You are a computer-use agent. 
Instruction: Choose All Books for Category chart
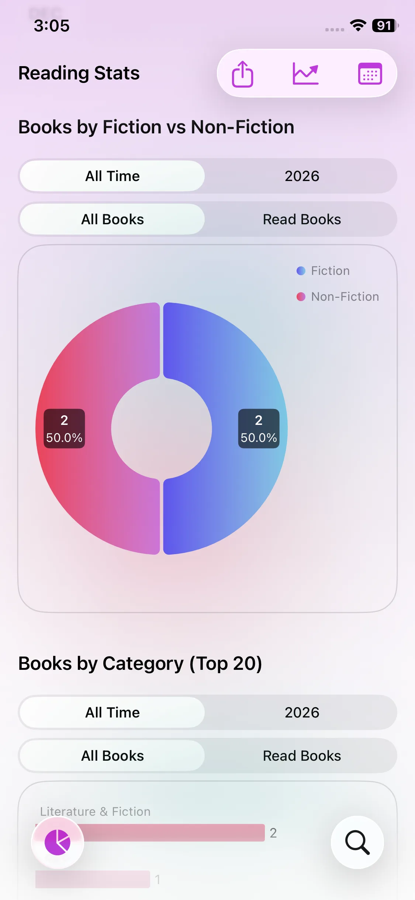(113, 756)
